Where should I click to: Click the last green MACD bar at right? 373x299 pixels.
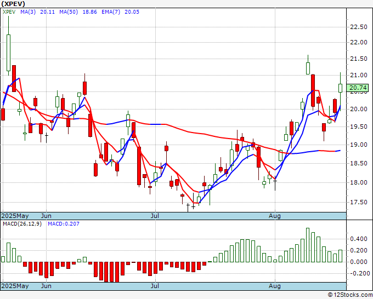341,256
